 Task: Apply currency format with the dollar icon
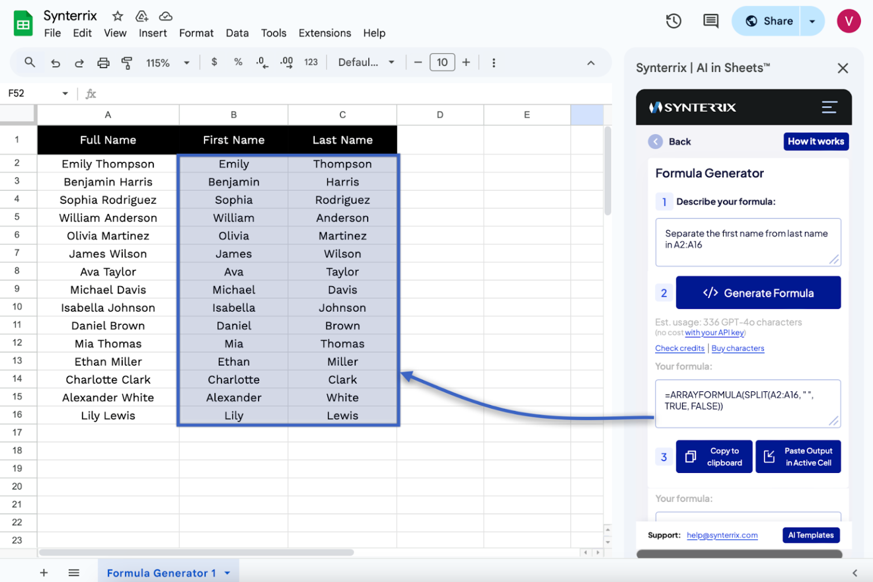click(214, 62)
